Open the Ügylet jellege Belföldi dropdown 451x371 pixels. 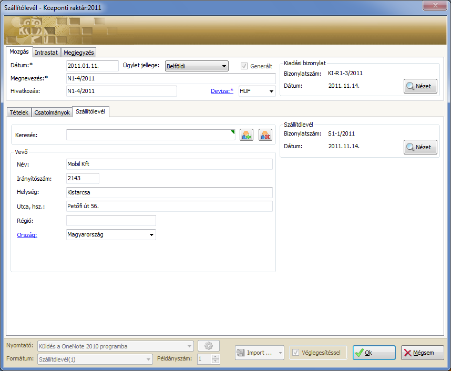click(197, 66)
